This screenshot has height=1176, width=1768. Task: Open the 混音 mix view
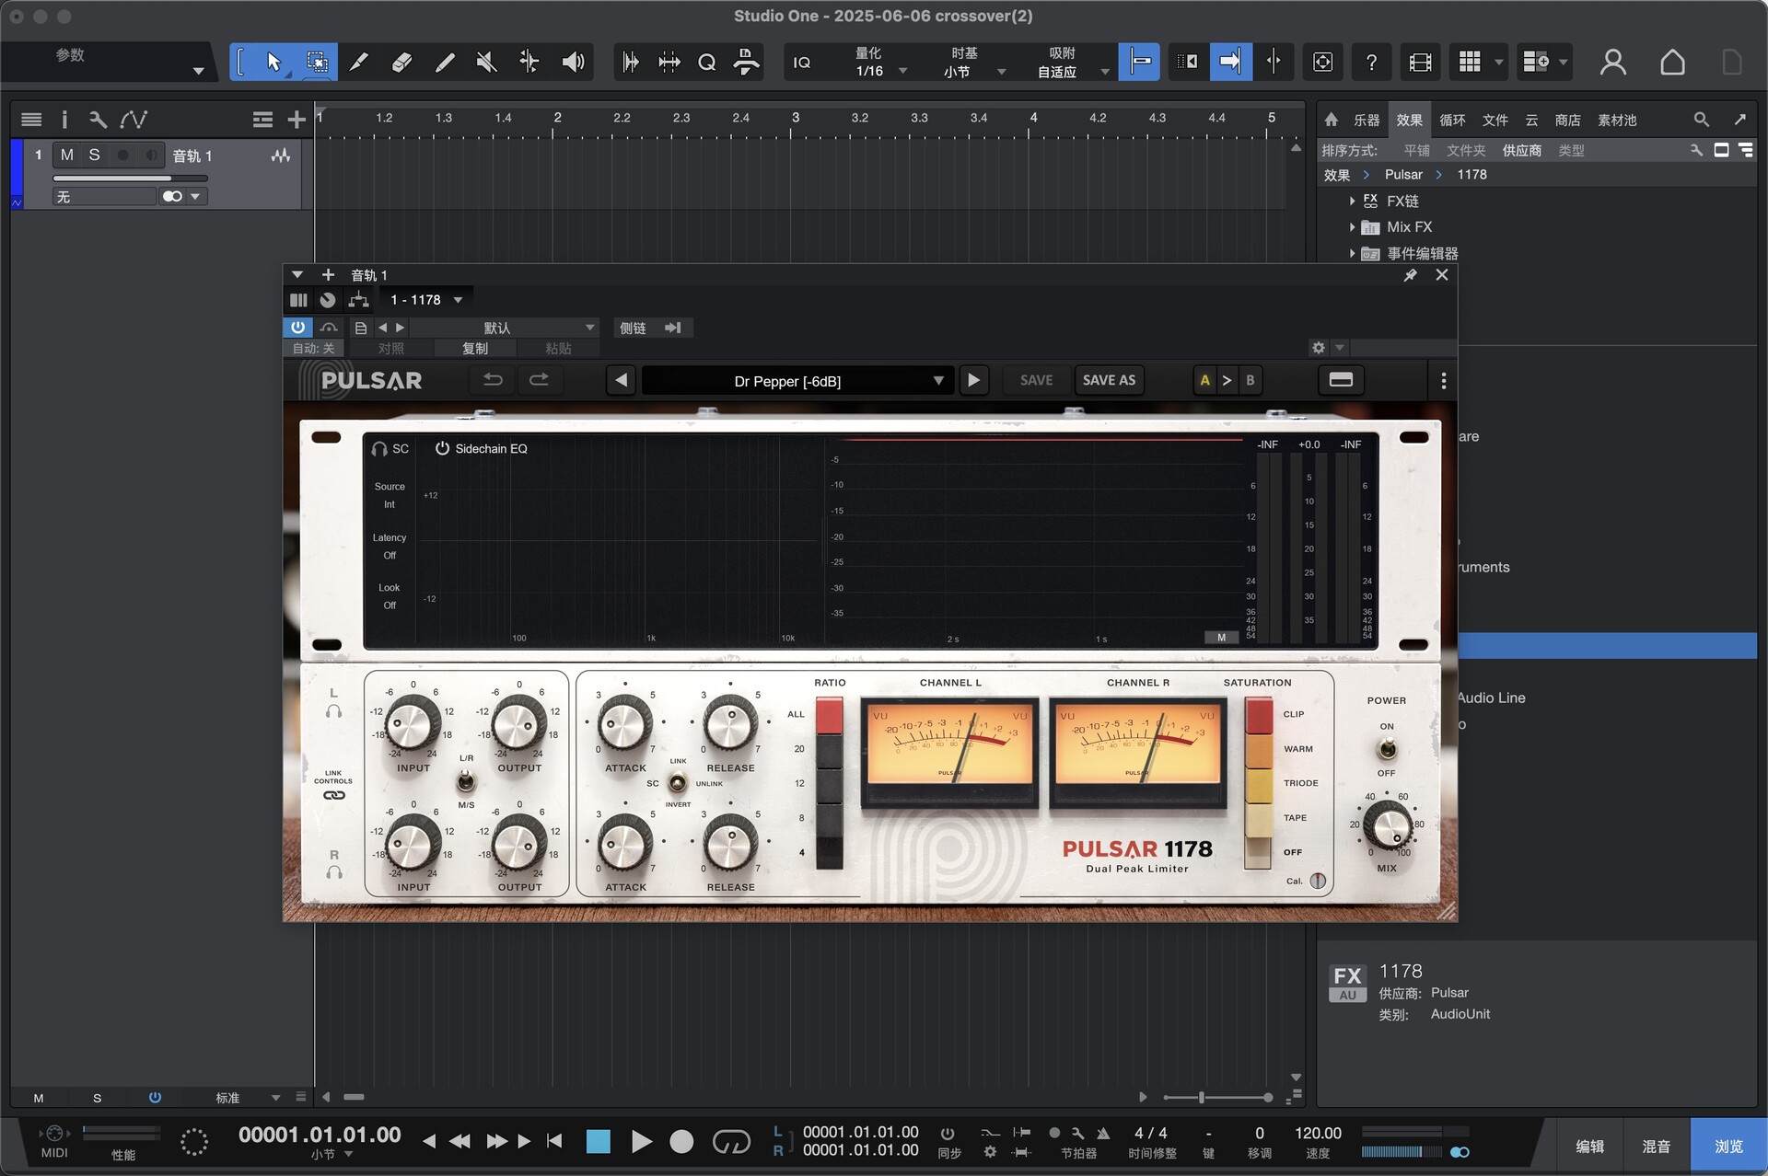point(1657,1146)
